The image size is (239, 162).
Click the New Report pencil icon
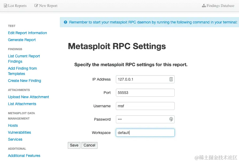coord(36,6)
